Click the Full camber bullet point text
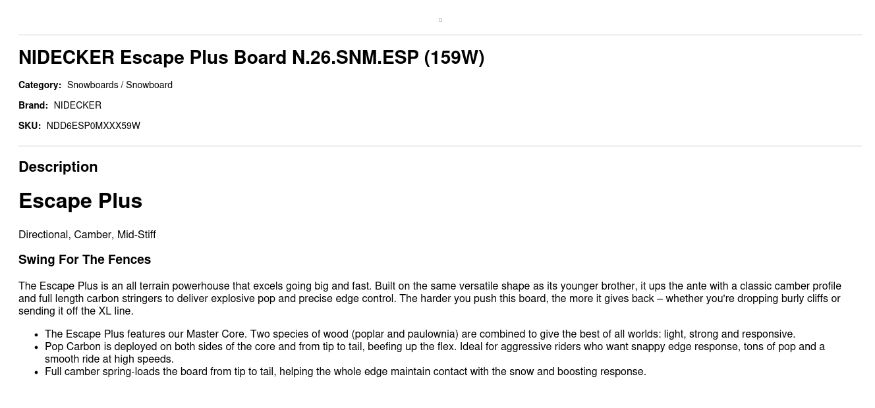The image size is (875, 408). pos(345,372)
